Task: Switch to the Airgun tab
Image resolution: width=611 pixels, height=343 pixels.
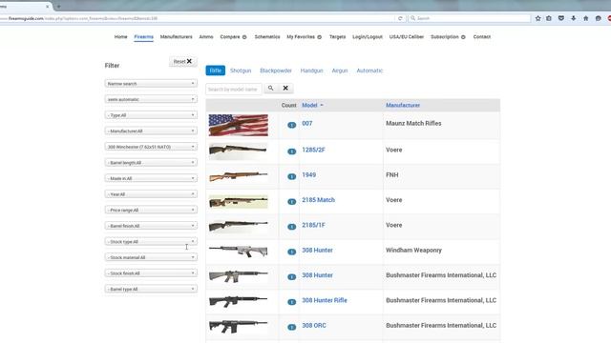Action: tap(340, 71)
